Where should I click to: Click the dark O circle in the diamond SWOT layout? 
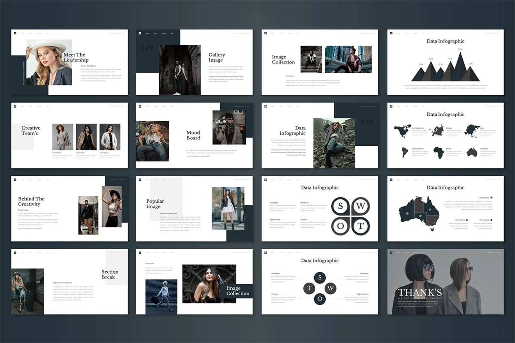(319, 298)
